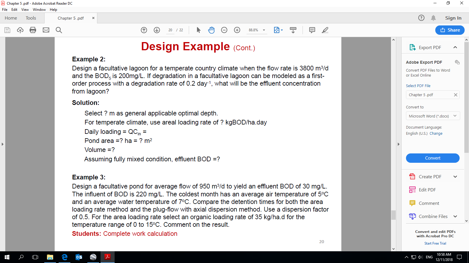This screenshot has height=263, width=469.
Task: Click the Print file icon
Action: [33, 30]
